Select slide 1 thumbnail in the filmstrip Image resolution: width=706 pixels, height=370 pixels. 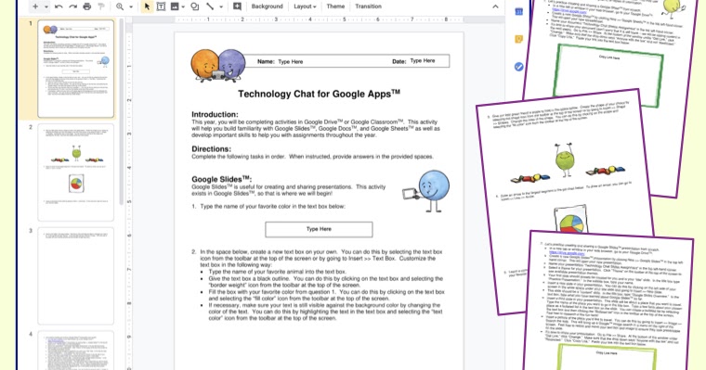click(x=75, y=69)
